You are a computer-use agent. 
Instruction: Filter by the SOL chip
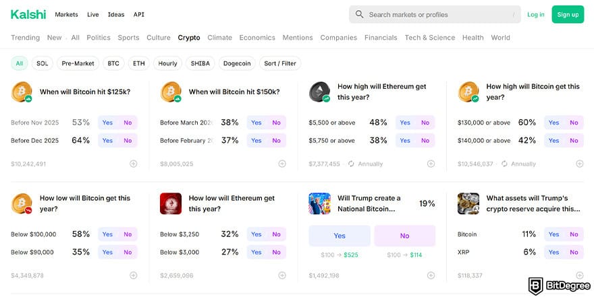[43, 63]
